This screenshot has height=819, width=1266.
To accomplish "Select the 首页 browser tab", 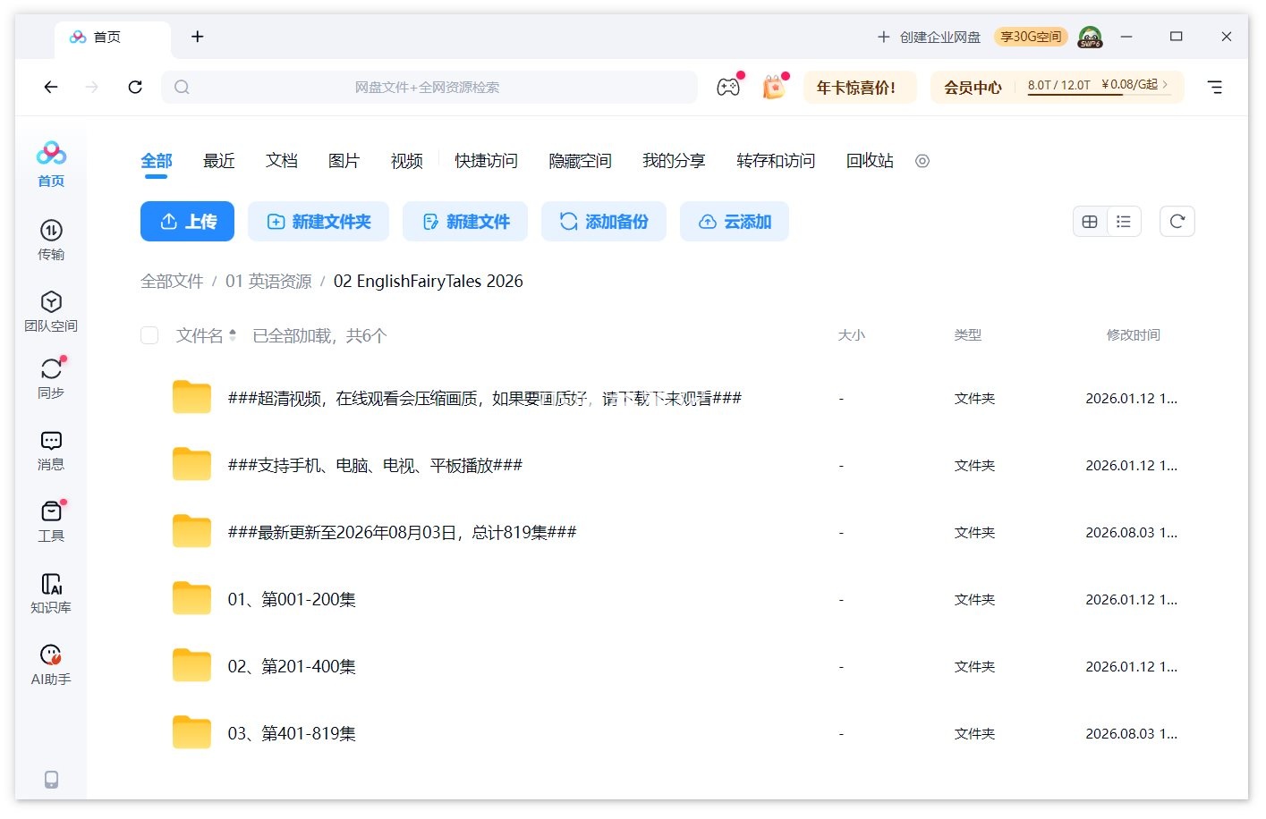I will (113, 38).
